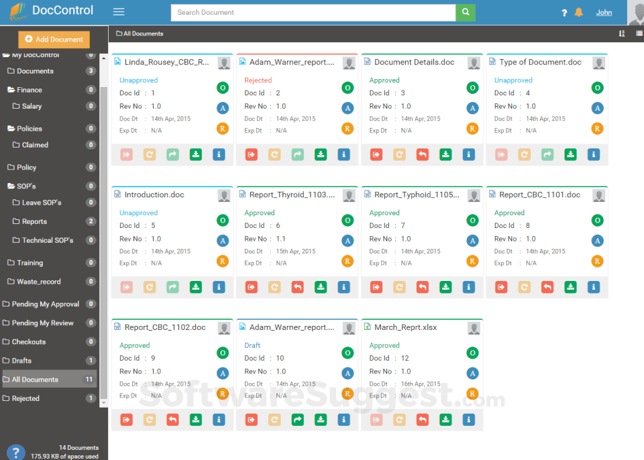The height and width of the screenshot is (460, 644).
Task: Open John's account link
Action: 604,12
